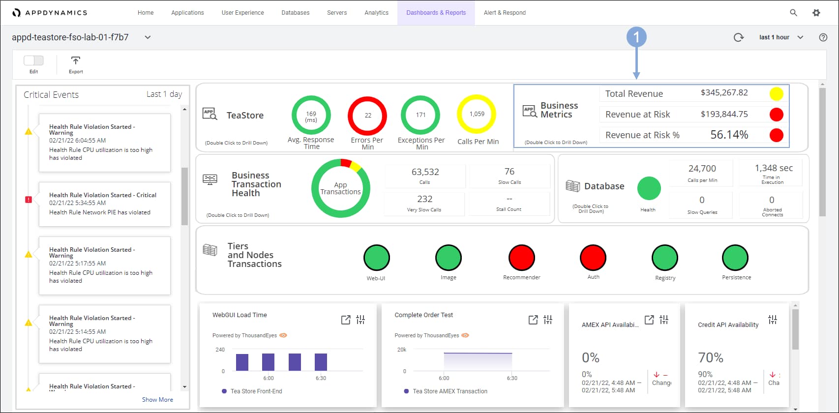The image size is (839, 413).
Task: Click the red Recommender tier status circle
Action: pyautogui.click(x=521, y=258)
